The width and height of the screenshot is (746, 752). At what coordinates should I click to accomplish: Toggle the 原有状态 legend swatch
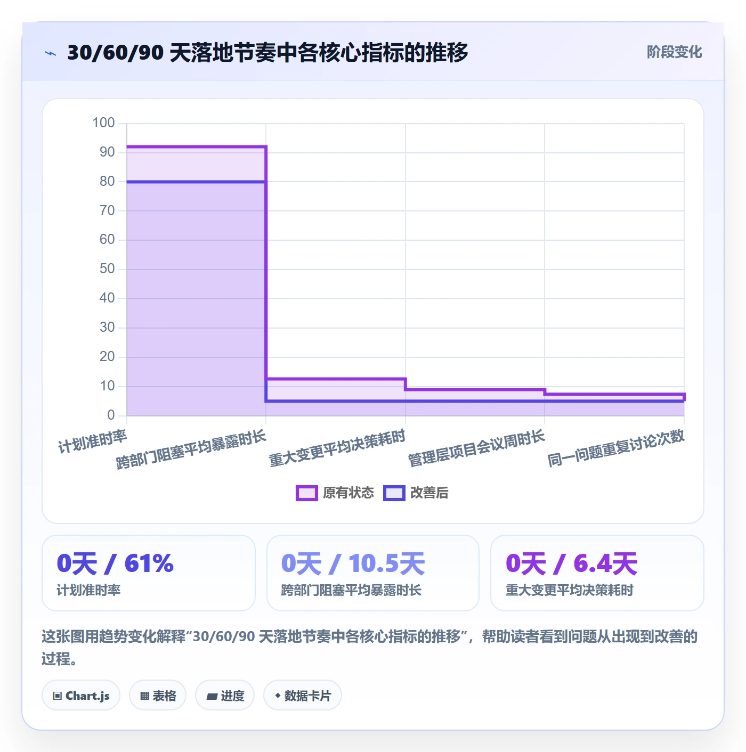click(306, 493)
